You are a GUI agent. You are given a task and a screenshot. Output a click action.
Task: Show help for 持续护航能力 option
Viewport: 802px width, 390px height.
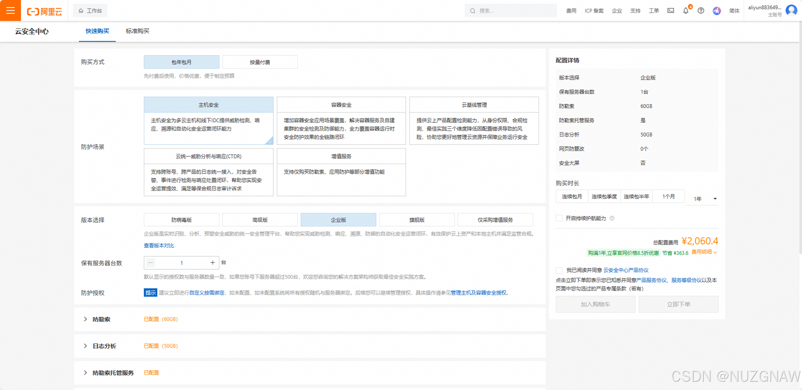pos(612,218)
